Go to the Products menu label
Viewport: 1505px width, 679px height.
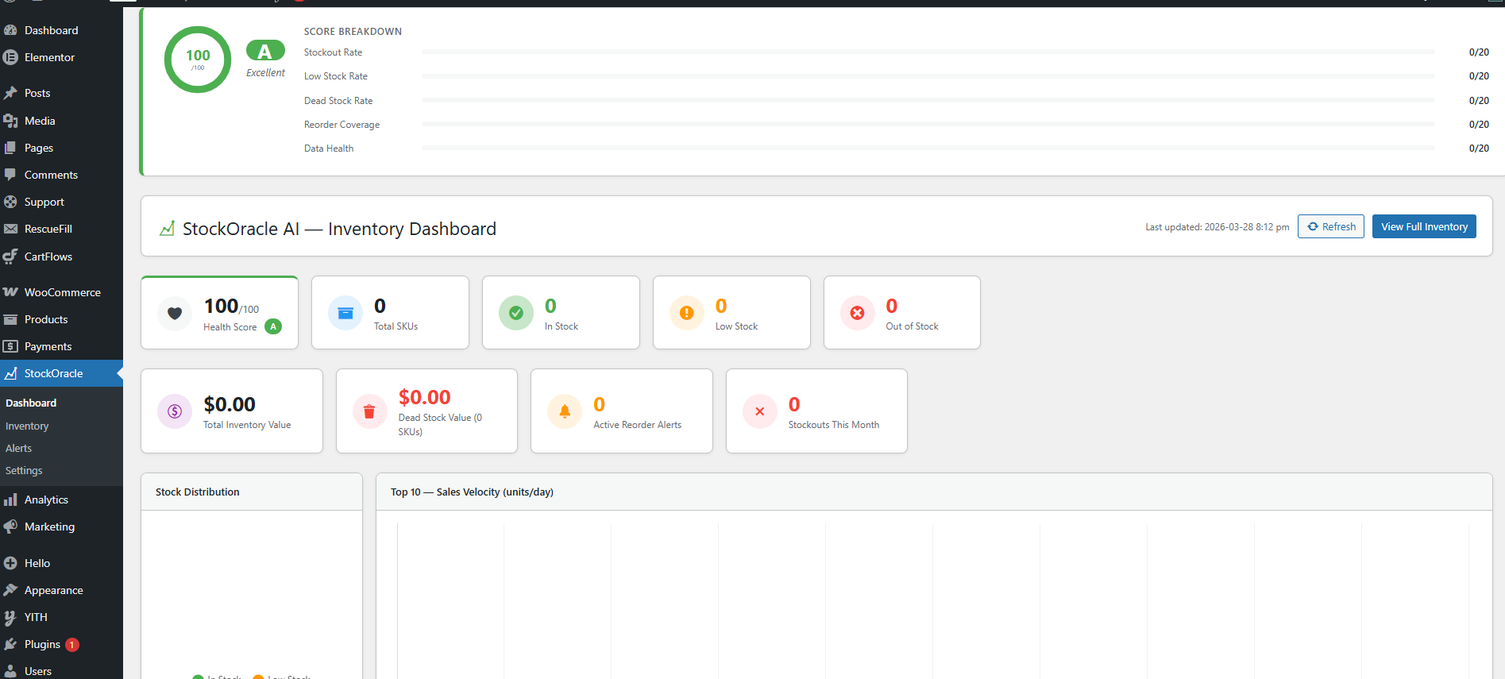(46, 319)
